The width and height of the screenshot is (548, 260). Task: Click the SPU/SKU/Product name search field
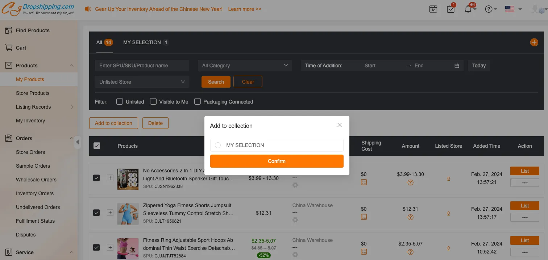(142, 66)
